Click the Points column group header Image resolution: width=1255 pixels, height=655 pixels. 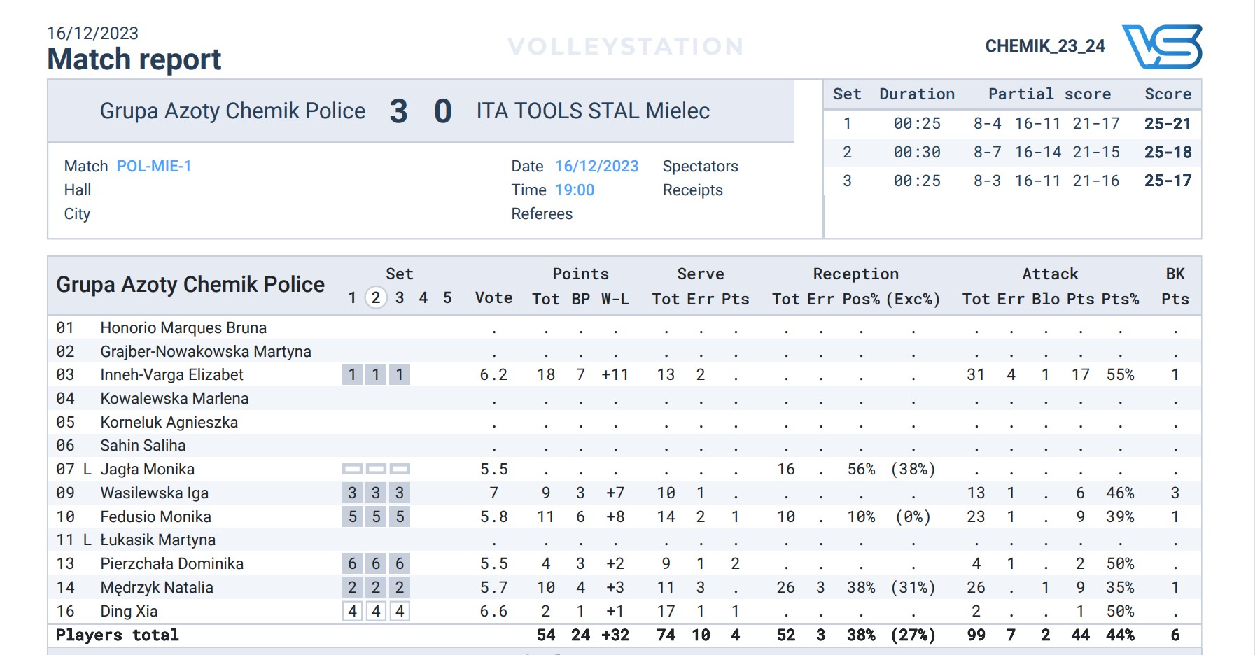coord(580,274)
